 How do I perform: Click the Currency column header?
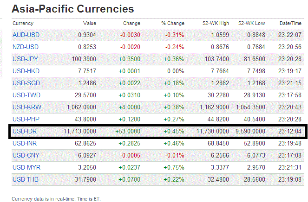click(23, 23)
